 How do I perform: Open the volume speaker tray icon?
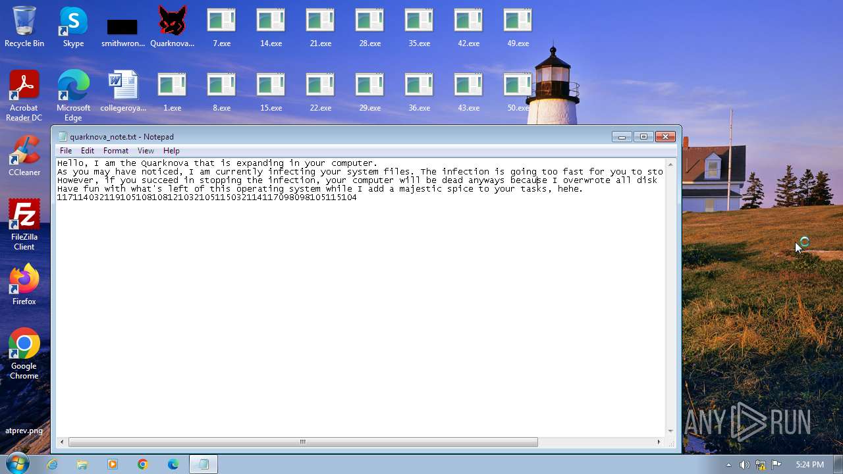click(744, 465)
